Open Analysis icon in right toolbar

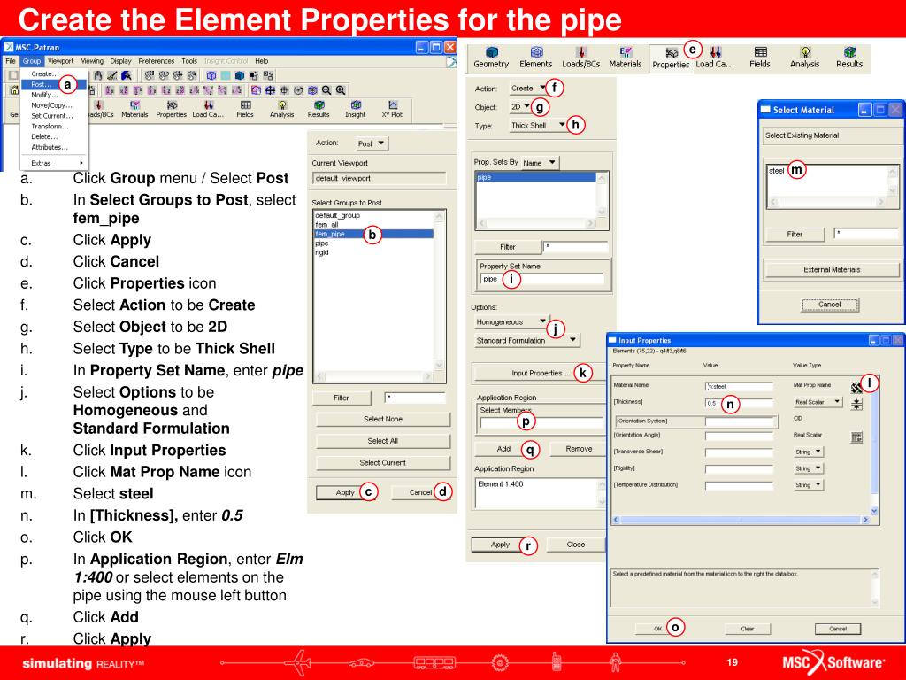point(805,58)
